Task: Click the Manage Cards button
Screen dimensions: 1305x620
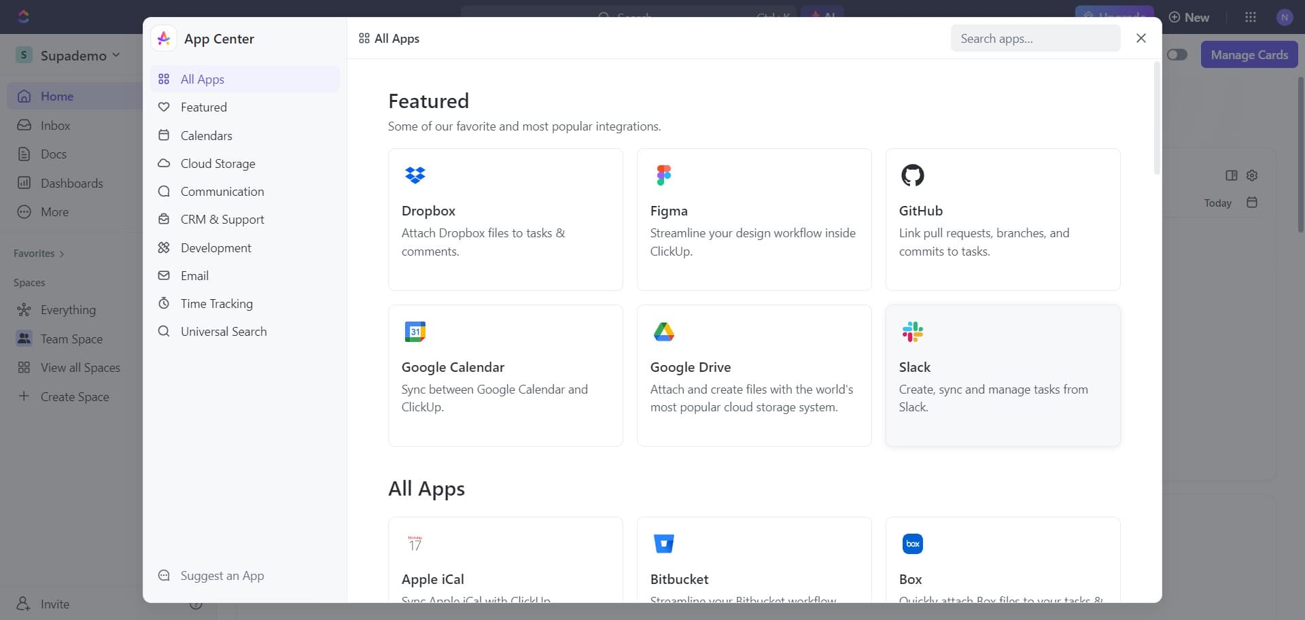Action: (x=1249, y=54)
